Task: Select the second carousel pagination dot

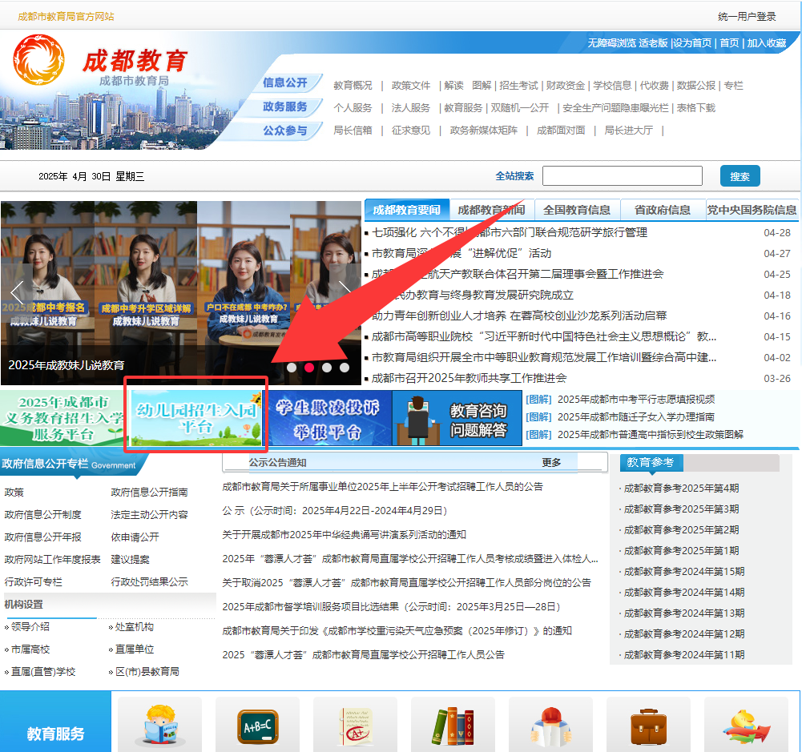Action: [x=309, y=368]
